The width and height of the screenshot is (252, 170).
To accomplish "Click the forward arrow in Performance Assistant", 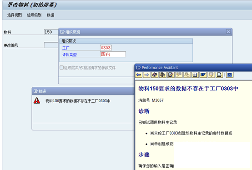I will [x=146, y=75].
